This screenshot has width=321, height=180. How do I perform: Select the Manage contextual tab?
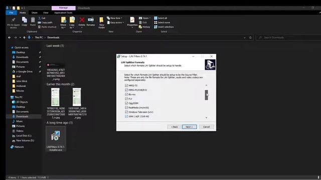pos(64,8)
